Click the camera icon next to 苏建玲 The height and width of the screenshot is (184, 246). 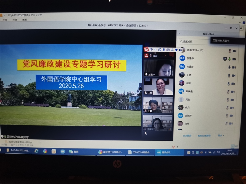pos(234,67)
